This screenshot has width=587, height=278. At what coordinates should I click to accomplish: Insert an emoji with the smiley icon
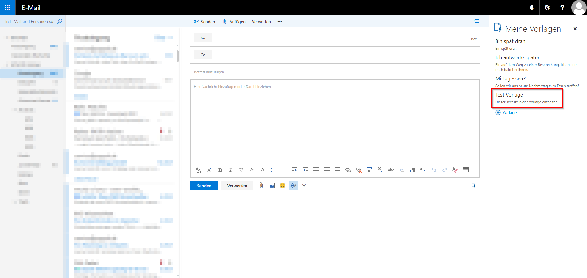point(282,185)
